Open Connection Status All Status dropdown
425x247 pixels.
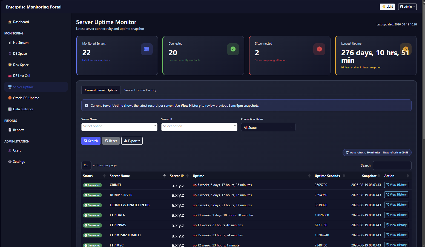268,127
